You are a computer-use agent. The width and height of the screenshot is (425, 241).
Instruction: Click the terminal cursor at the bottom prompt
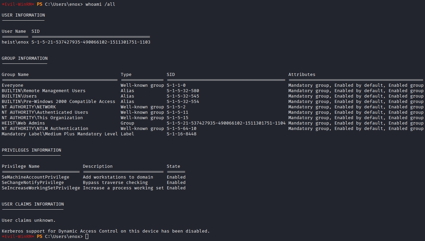click(87, 237)
